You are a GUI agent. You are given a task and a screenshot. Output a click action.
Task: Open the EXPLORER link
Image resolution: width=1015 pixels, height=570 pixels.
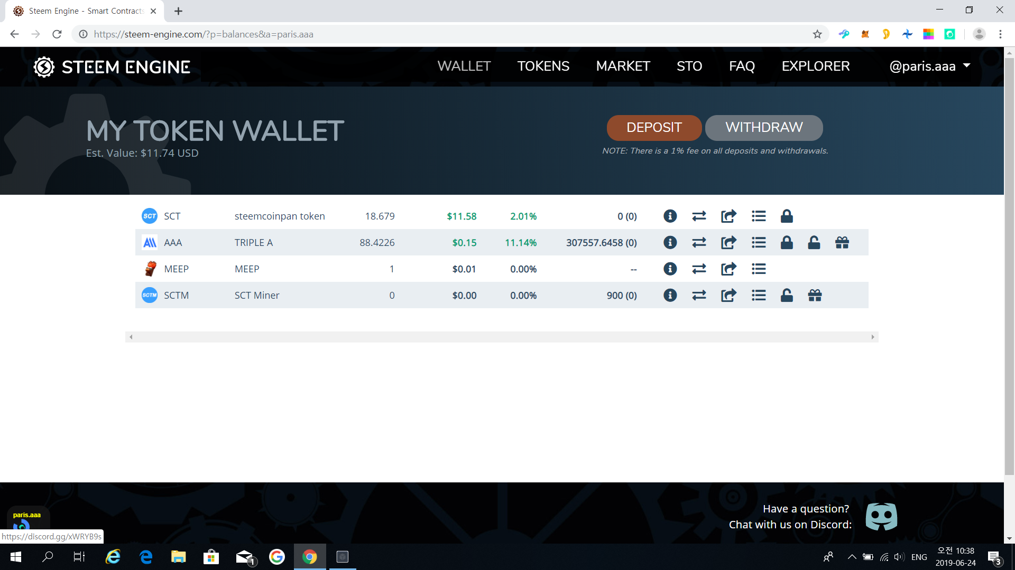pos(816,66)
